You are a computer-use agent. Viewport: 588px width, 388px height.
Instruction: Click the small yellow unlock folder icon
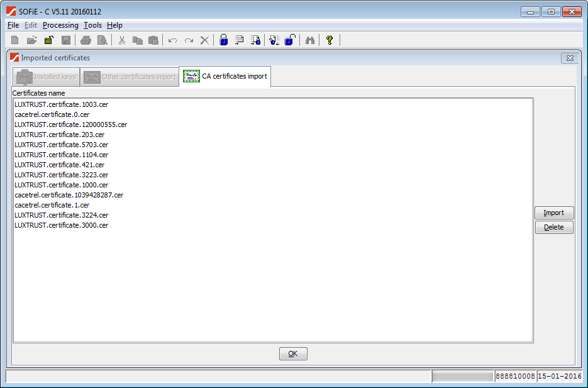(48, 40)
